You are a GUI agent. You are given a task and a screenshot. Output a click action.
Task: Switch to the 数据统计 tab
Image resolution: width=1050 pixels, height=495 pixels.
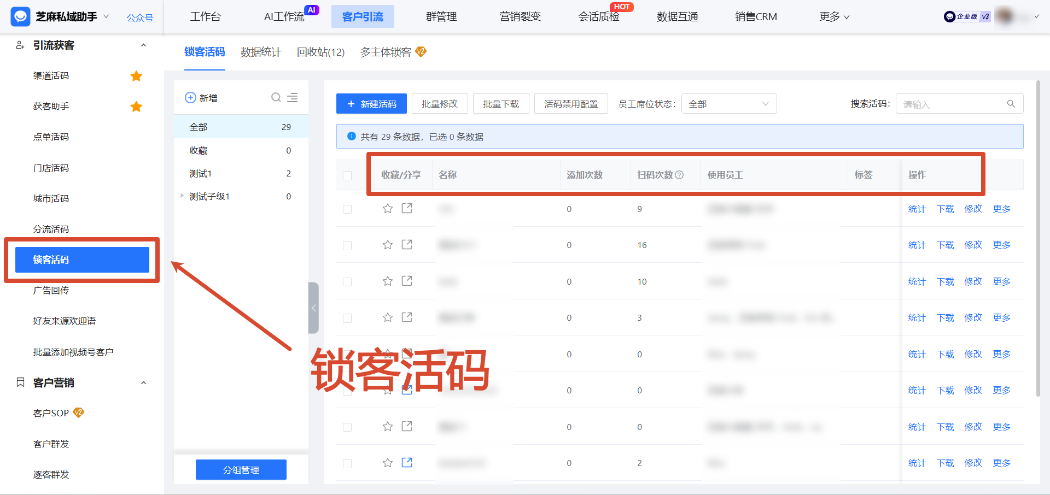click(x=261, y=52)
